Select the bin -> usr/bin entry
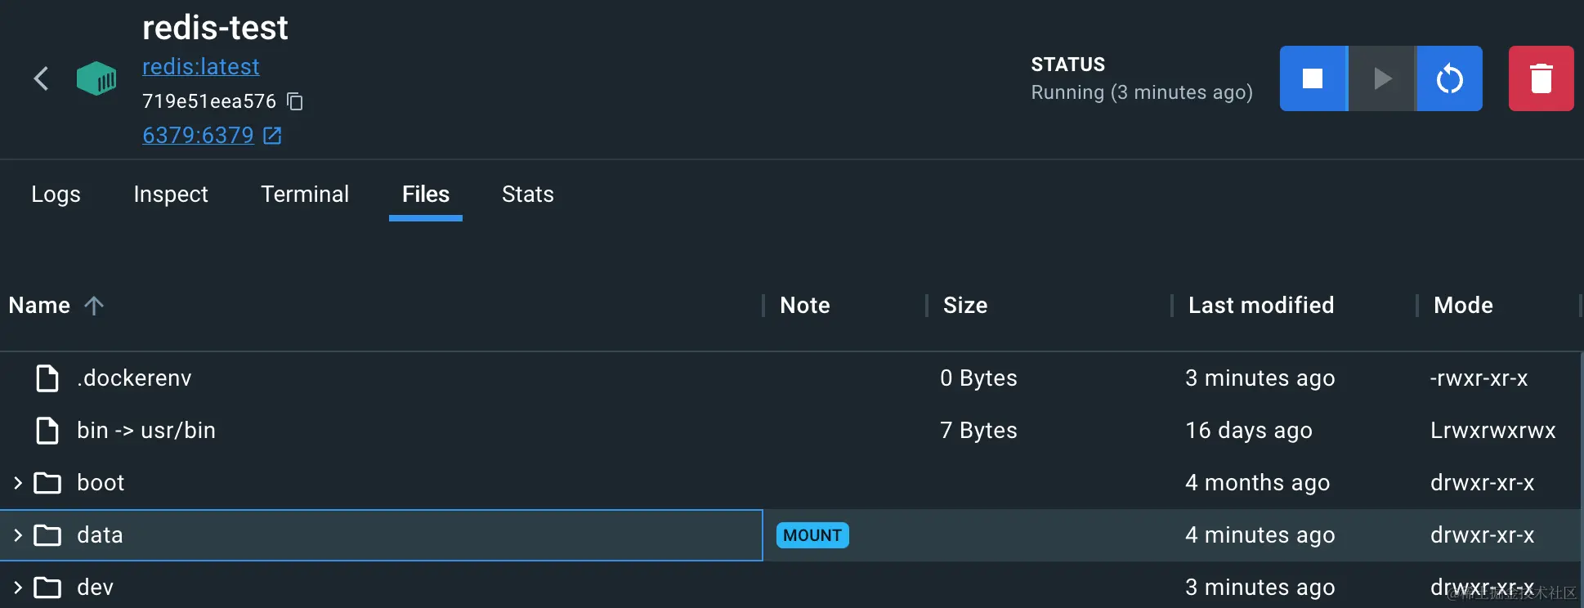 click(x=146, y=430)
